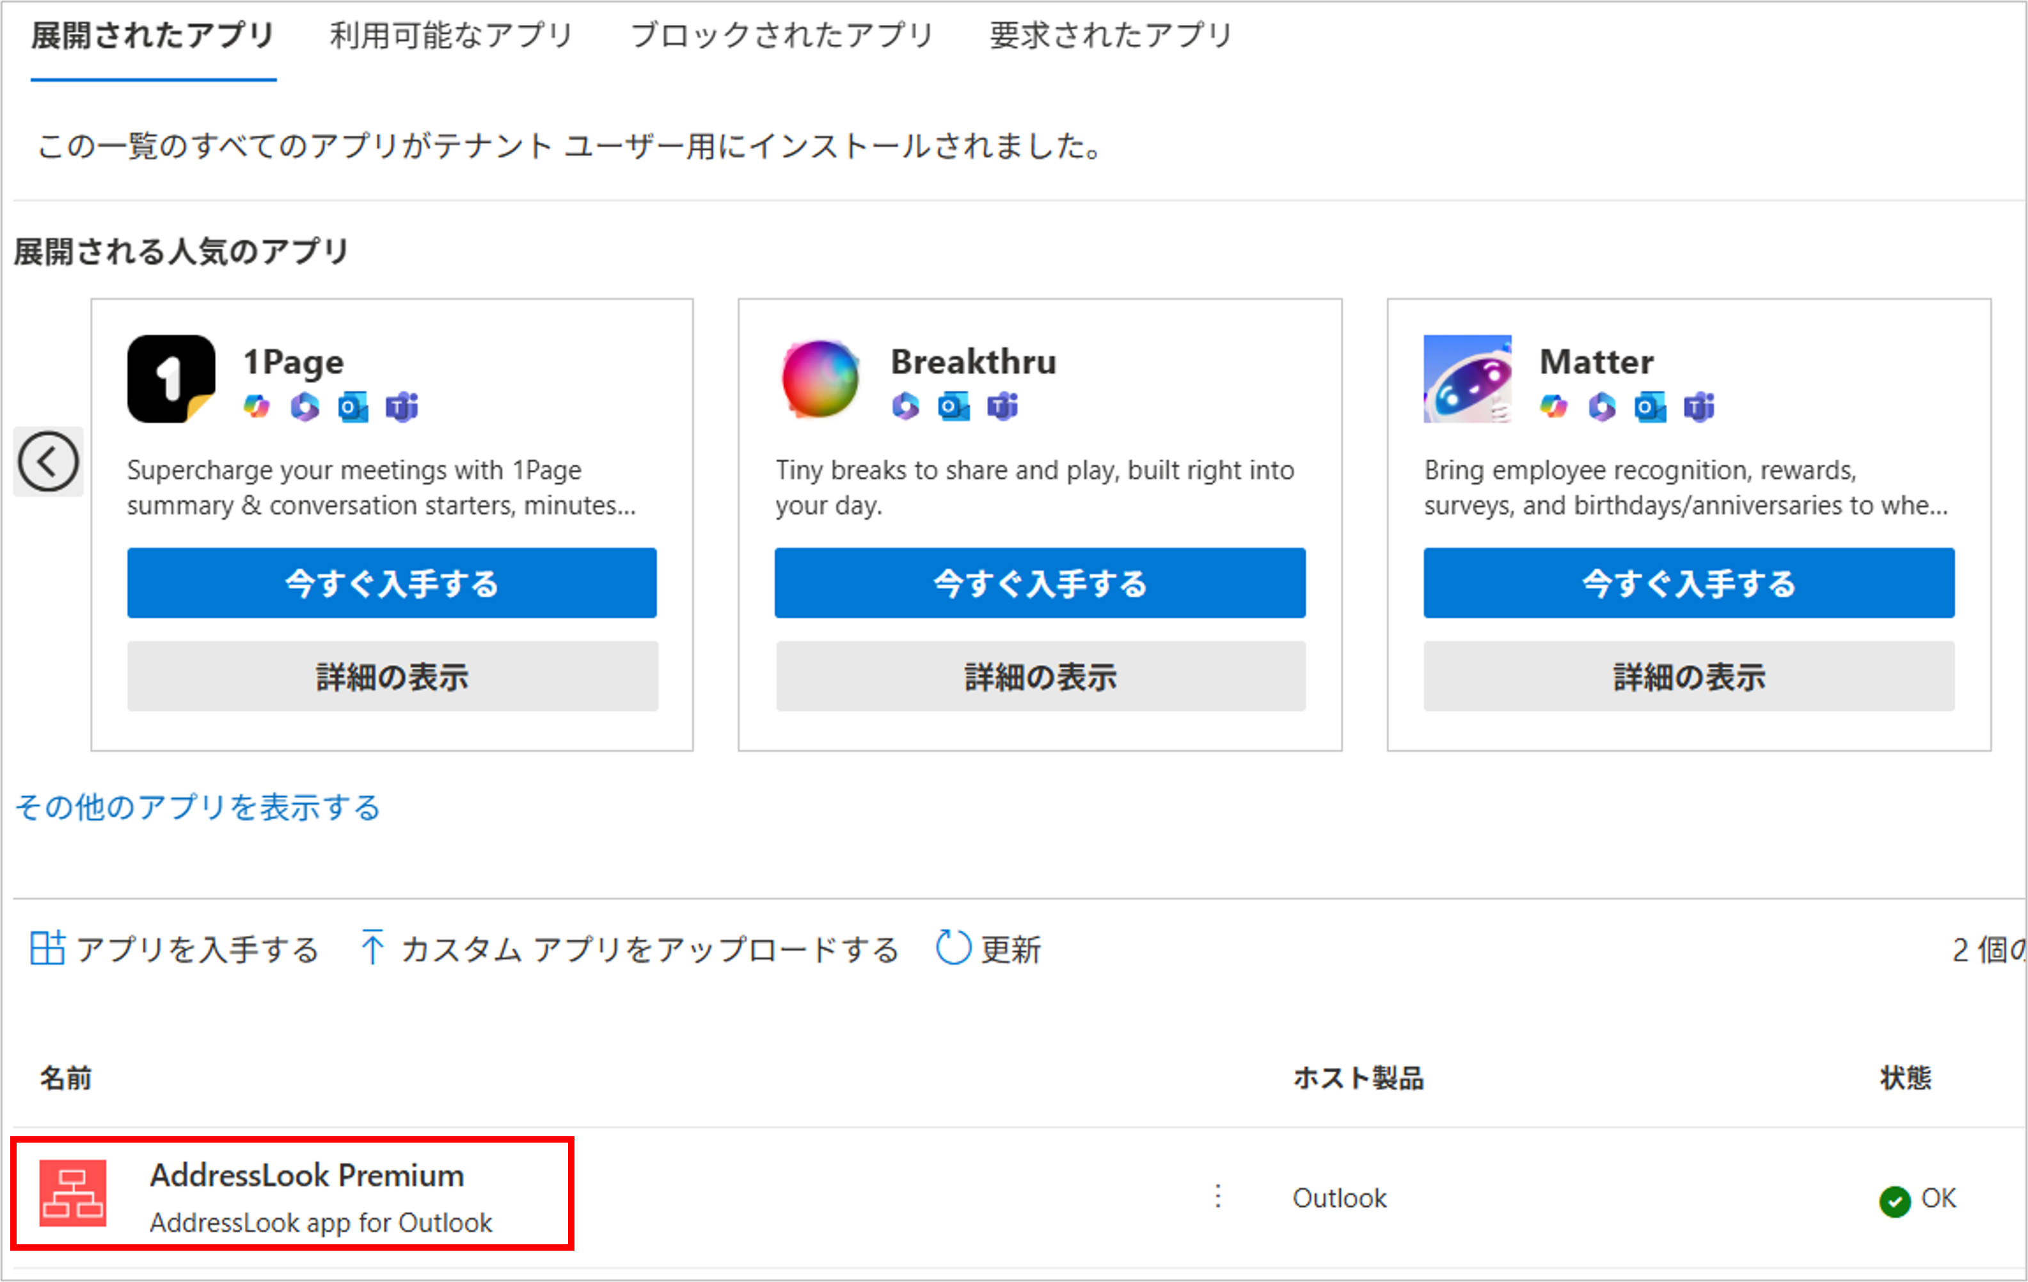The width and height of the screenshot is (2028, 1282).
Task: Switch to 利用可能なアプリ tab
Action: tap(452, 35)
